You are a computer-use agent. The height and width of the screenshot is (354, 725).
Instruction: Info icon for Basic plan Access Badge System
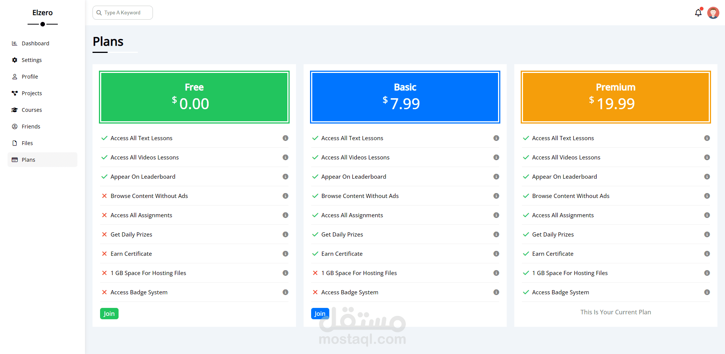(x=496, y=292)
